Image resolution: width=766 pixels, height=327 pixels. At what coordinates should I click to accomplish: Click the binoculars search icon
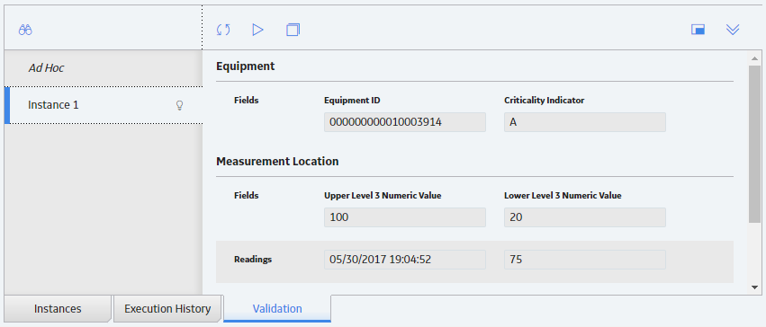coord(25,31)
